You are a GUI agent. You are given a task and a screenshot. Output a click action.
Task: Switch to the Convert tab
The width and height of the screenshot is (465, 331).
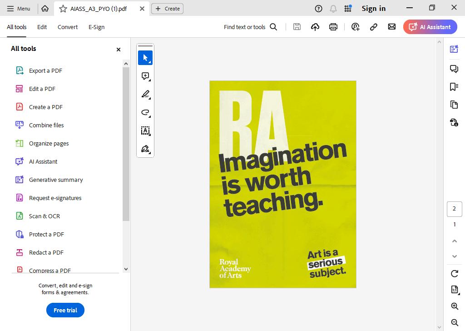coord(68,27)
